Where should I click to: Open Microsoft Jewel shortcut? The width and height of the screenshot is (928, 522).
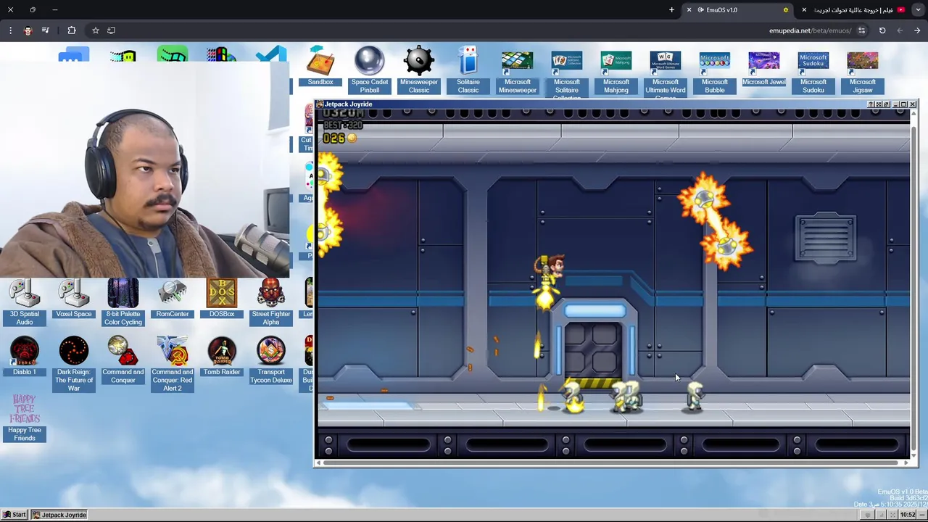[764, 69]
